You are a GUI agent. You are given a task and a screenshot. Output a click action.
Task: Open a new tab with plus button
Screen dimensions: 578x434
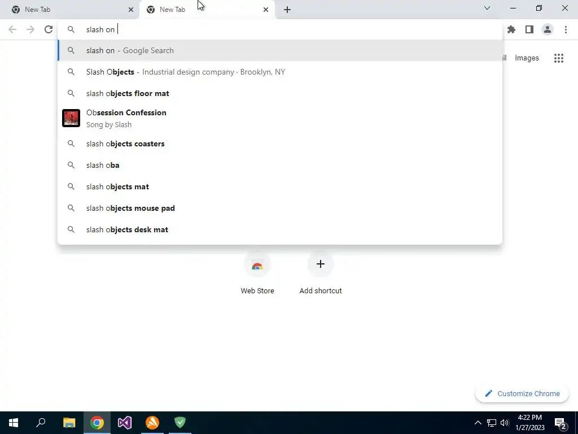(287, 10)
